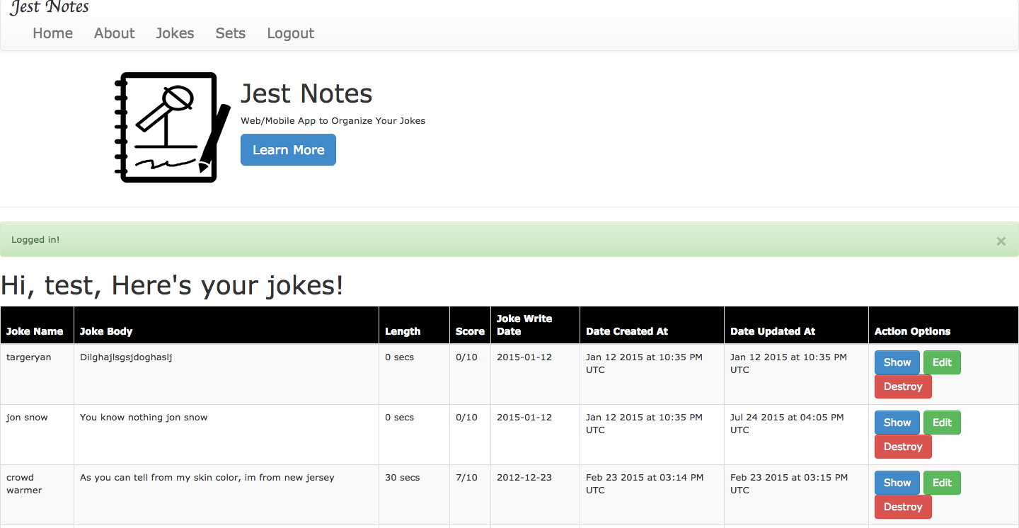Click the Learn More button

pos(288,150)
